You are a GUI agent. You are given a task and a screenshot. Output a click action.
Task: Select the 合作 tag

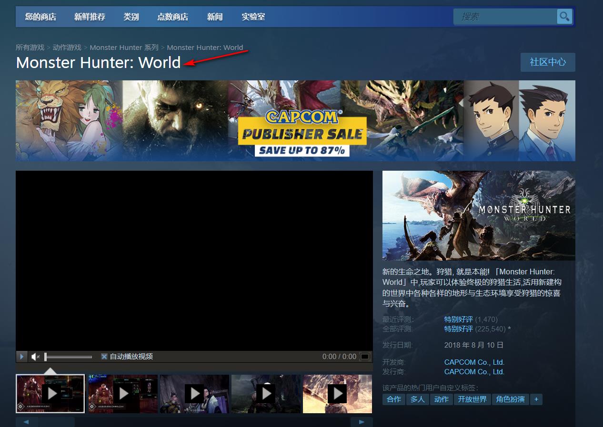coord(394,399)
